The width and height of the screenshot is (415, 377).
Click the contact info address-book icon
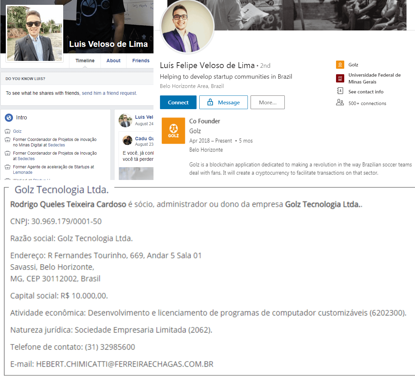click(x=340, y=91)
